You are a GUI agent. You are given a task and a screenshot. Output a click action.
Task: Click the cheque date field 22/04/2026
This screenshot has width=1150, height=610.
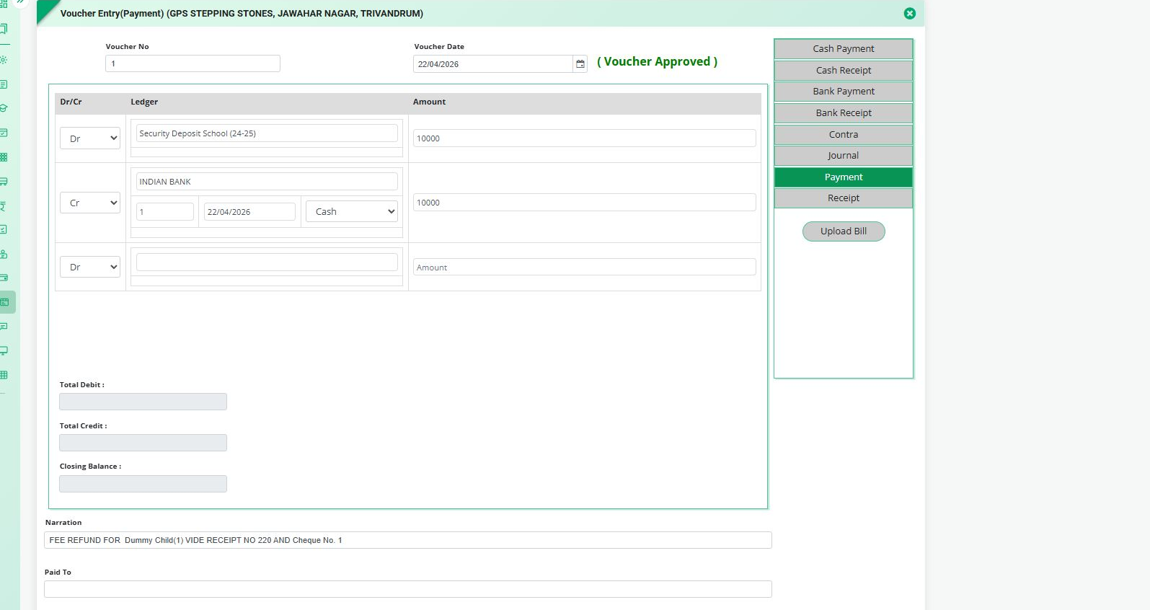coord(249,212)
